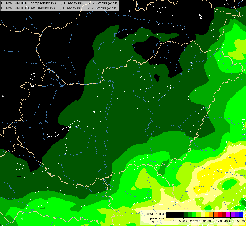Click the legend tick value 40
The width and height of the screenshot is (246, 226).
226,221
